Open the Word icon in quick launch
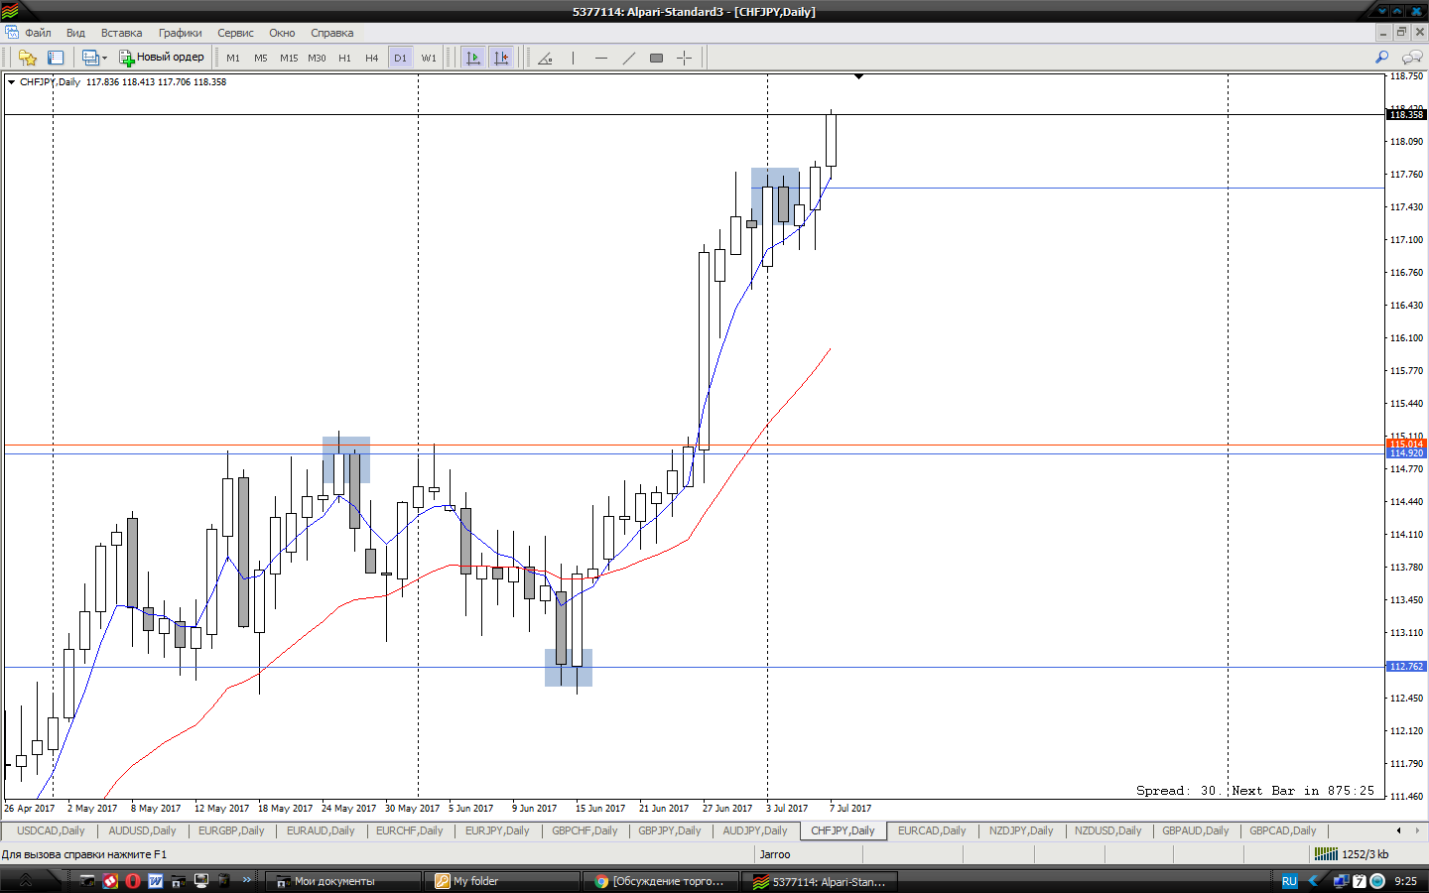Viewport: 1429px width, 893px height. pyautogui.click(x=156, y=881)
